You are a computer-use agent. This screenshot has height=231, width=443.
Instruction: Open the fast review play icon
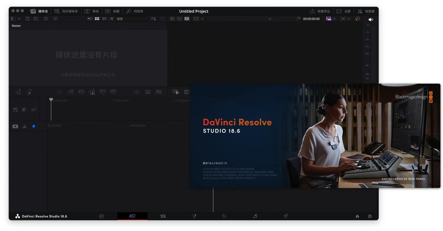click(x=176, y=92)
